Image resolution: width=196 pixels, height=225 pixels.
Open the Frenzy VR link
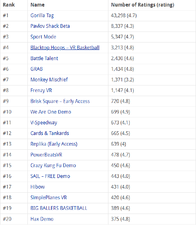[x=41, y=90]
